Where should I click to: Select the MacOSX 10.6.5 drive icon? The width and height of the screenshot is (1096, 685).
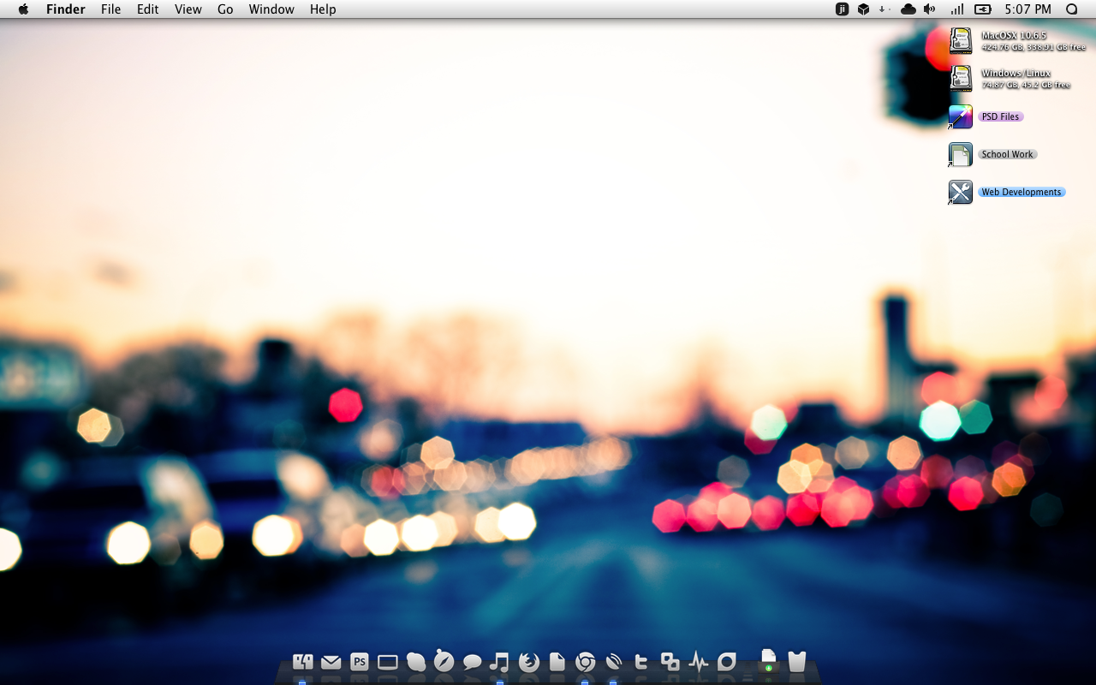(961, 40)
